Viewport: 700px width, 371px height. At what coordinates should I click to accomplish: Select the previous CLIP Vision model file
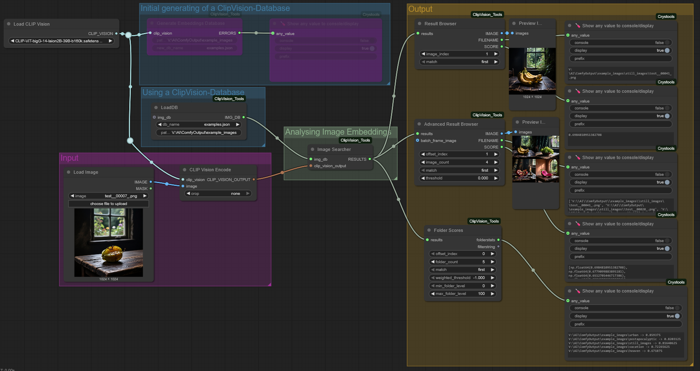coord(12,41)
